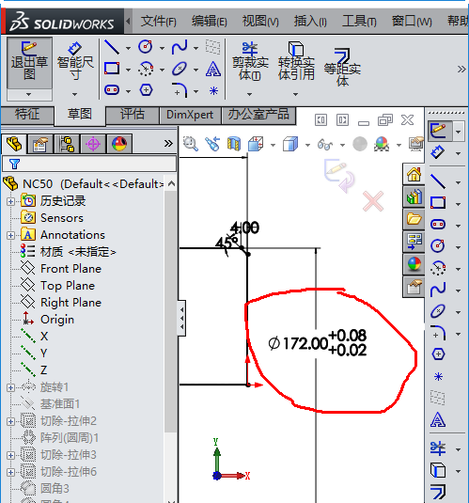Click the Section View icon
Image resolution: width=469 pixels, height=503 pixels.
(x=234, y=144)
